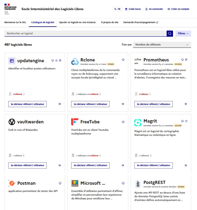Click the Postman logo
The width and height of the screenshot is (197, 210).
[x=12, y=183]
